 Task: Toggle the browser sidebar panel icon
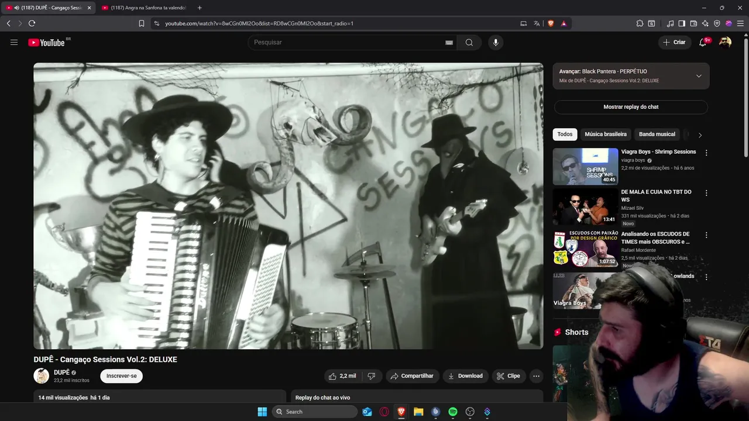click(x=682, y=23)
